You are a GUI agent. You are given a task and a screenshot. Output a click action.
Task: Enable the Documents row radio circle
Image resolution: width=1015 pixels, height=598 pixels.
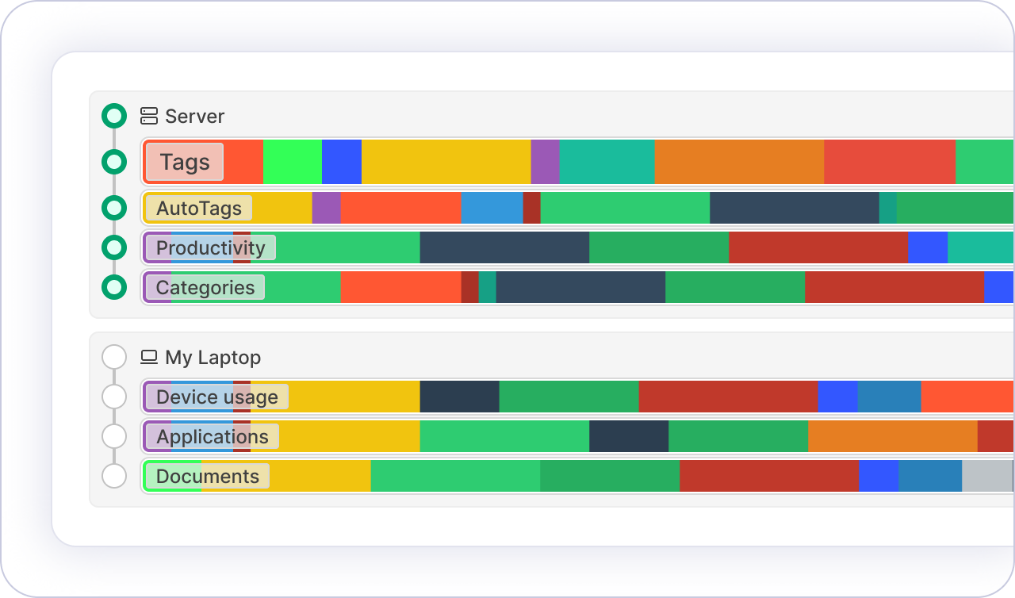pyautogui.click(x=114, y=476)
